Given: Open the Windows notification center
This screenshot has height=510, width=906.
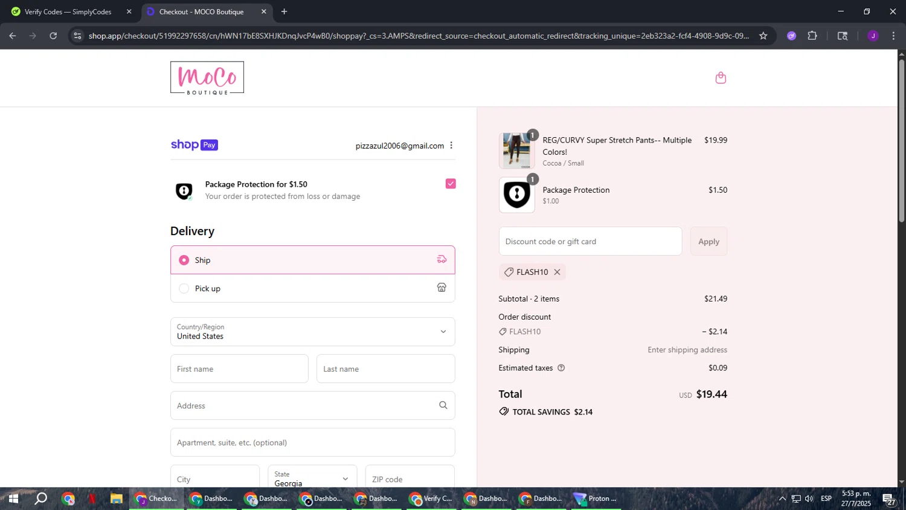Looking at the screenshot, I should (888, 499).
